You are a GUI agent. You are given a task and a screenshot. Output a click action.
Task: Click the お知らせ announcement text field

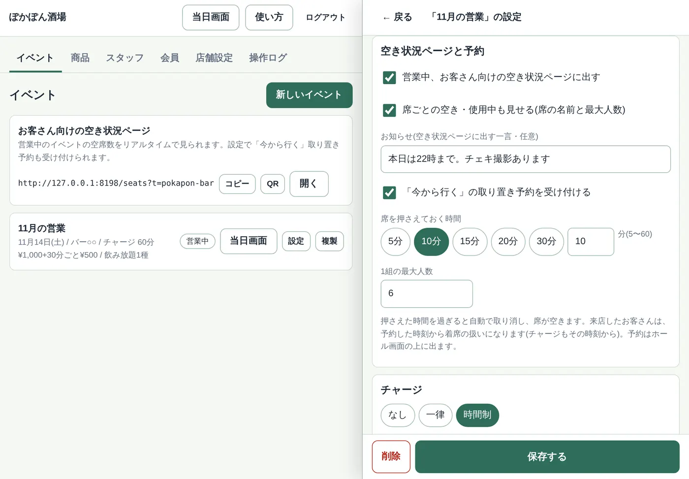click(526, 159)
